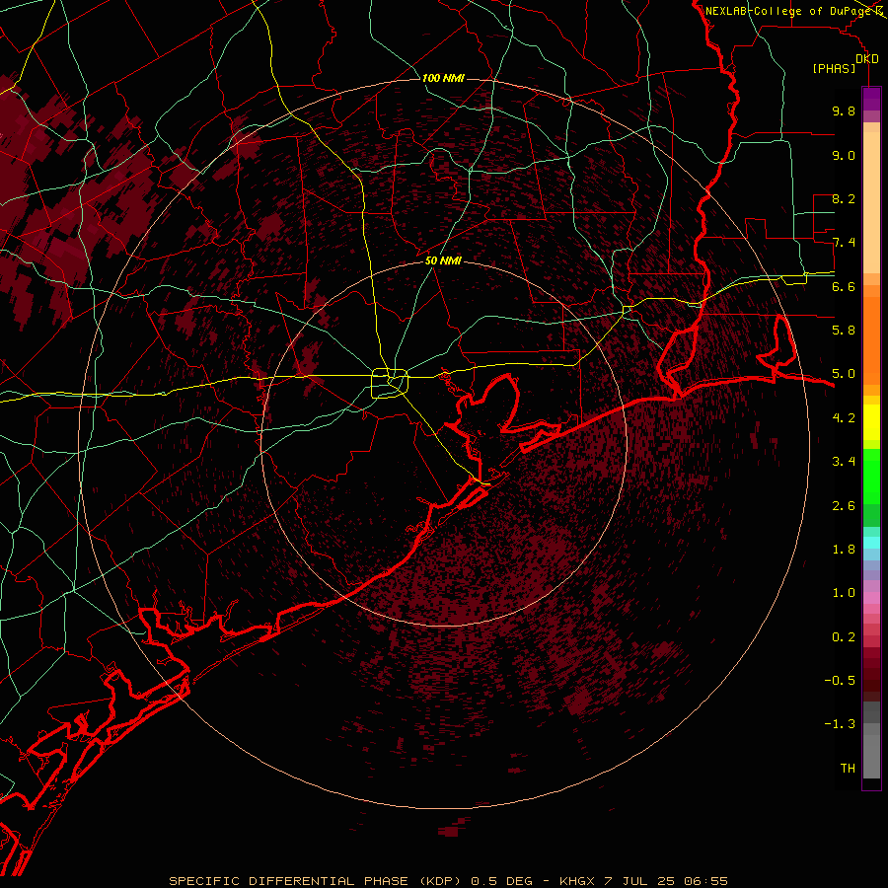888x888 pixels.
Task: Select the 3.4 value on the color scale
Action: pos(844,462)
